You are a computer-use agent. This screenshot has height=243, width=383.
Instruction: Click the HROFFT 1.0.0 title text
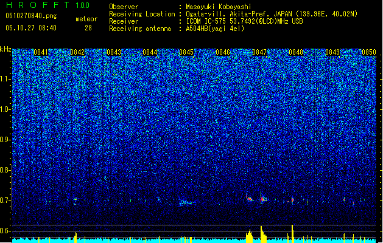[47, 5]
